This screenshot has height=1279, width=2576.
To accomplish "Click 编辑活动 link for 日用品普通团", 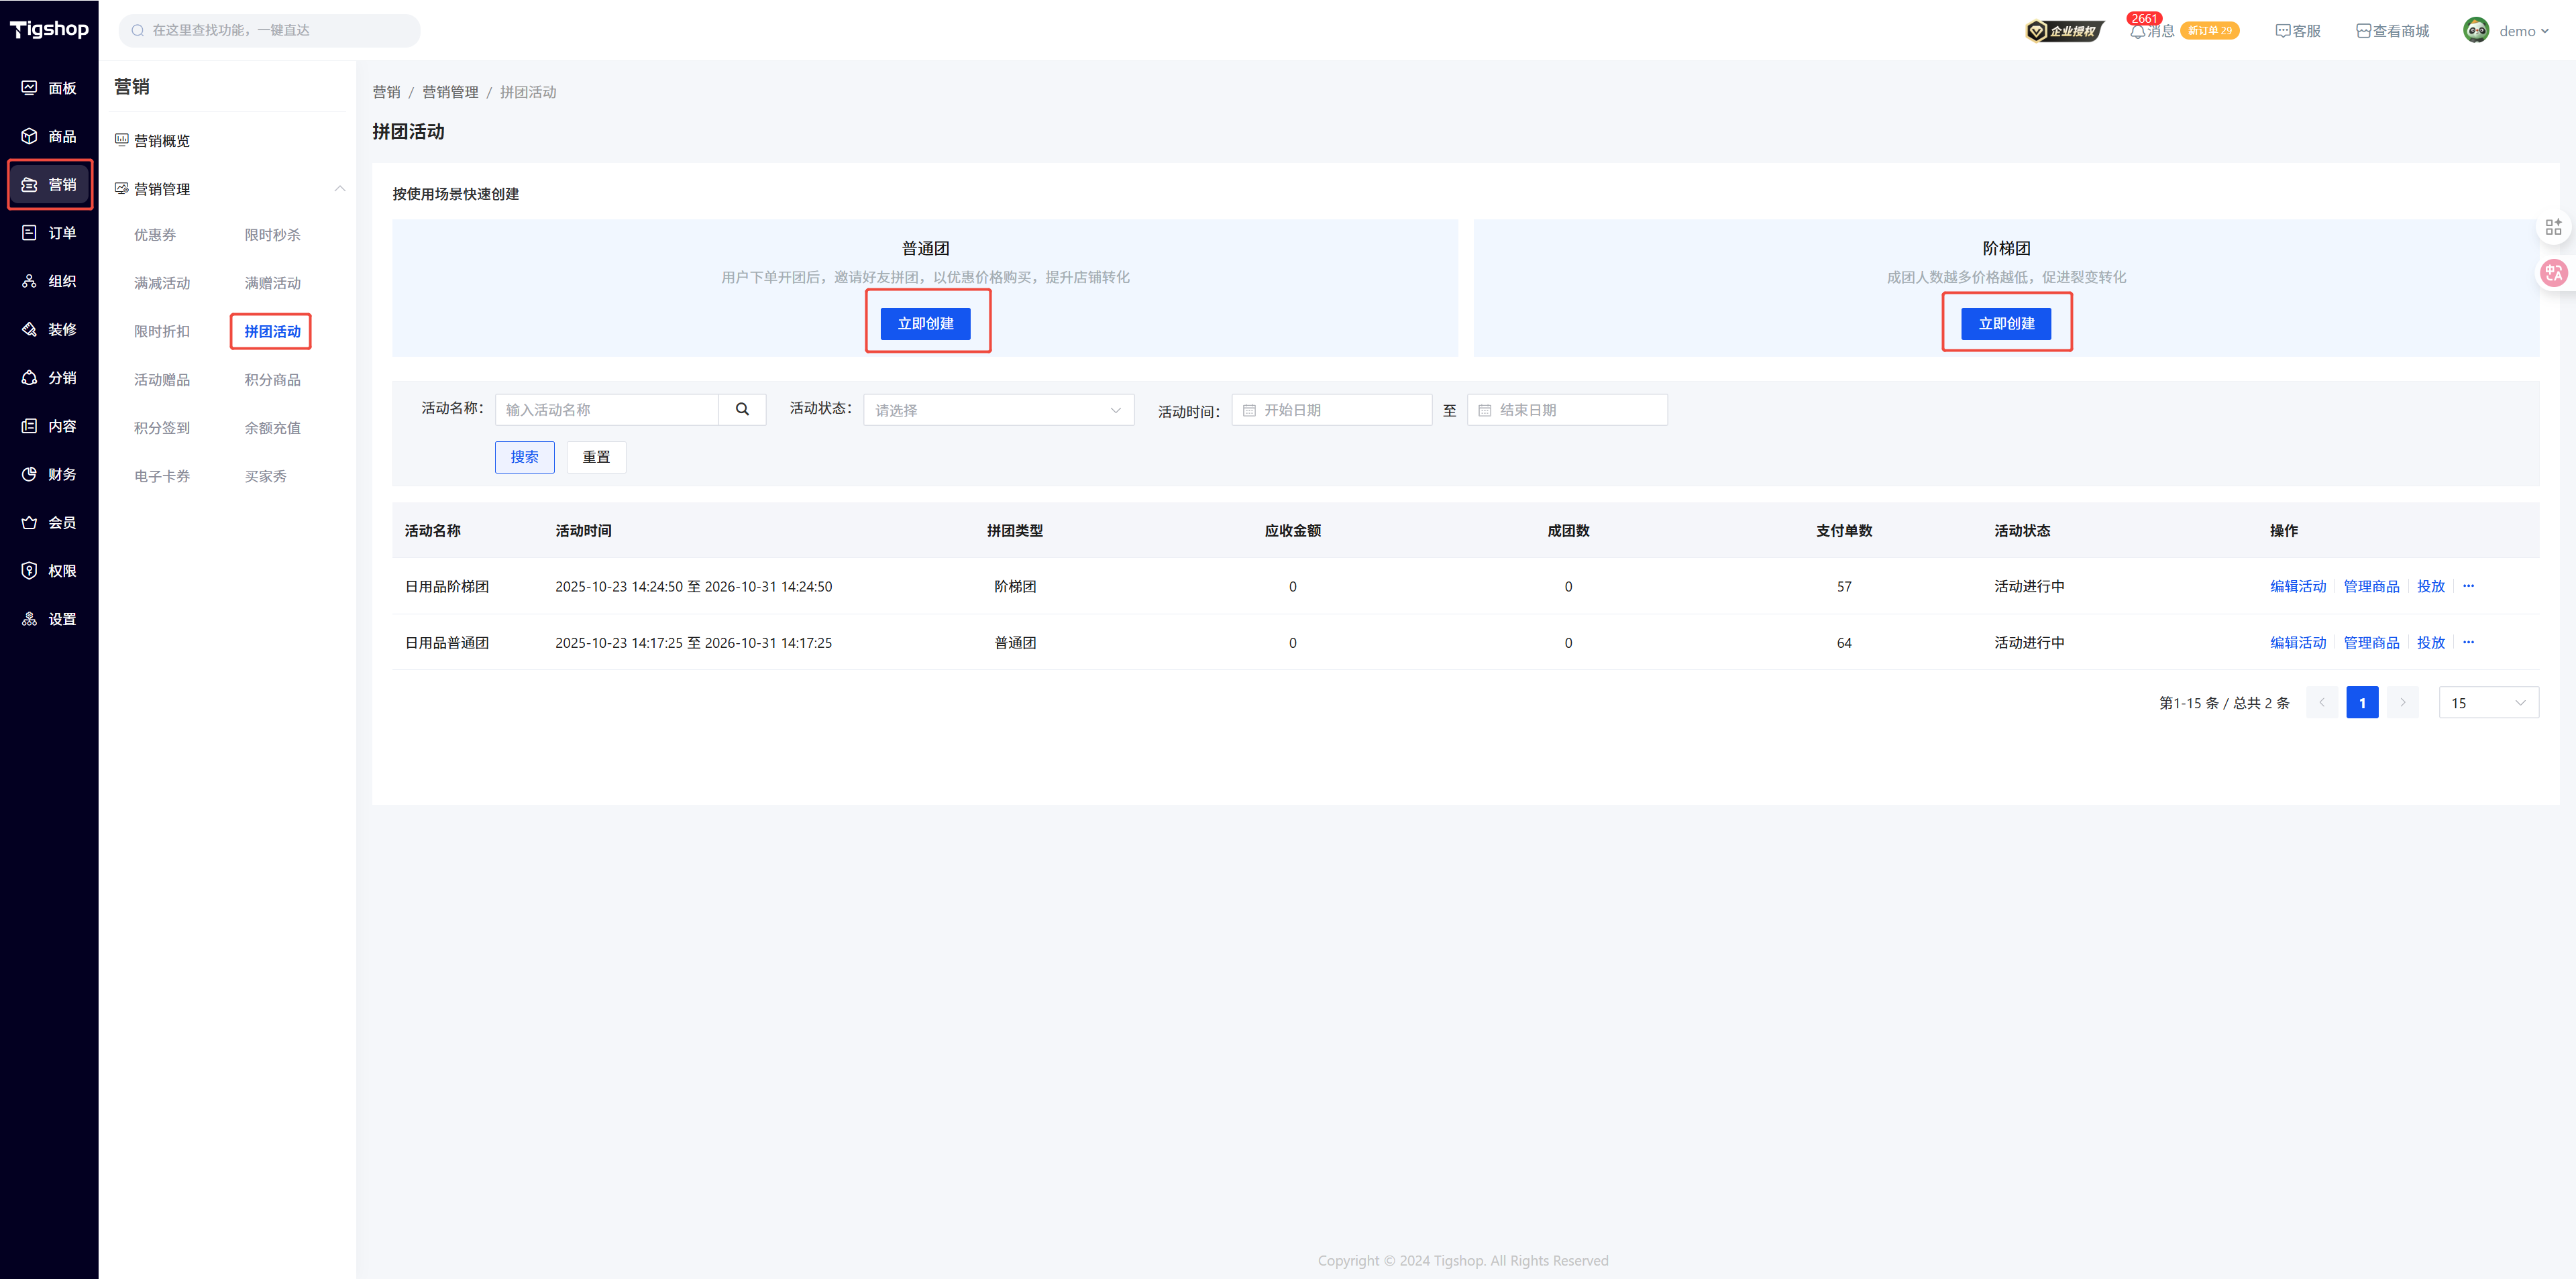I will 2297,643.
